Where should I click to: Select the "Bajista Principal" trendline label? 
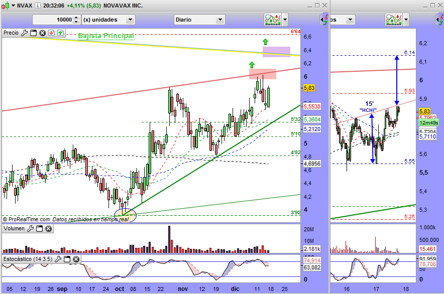click(x=106, y=36)
